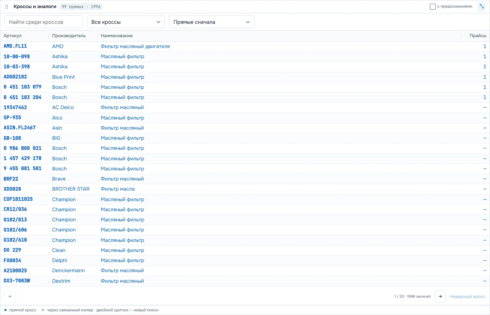This screenshot has height=315, width=490.
Task: Enable the с предложениями checkbox
Action: pos(433,6)
